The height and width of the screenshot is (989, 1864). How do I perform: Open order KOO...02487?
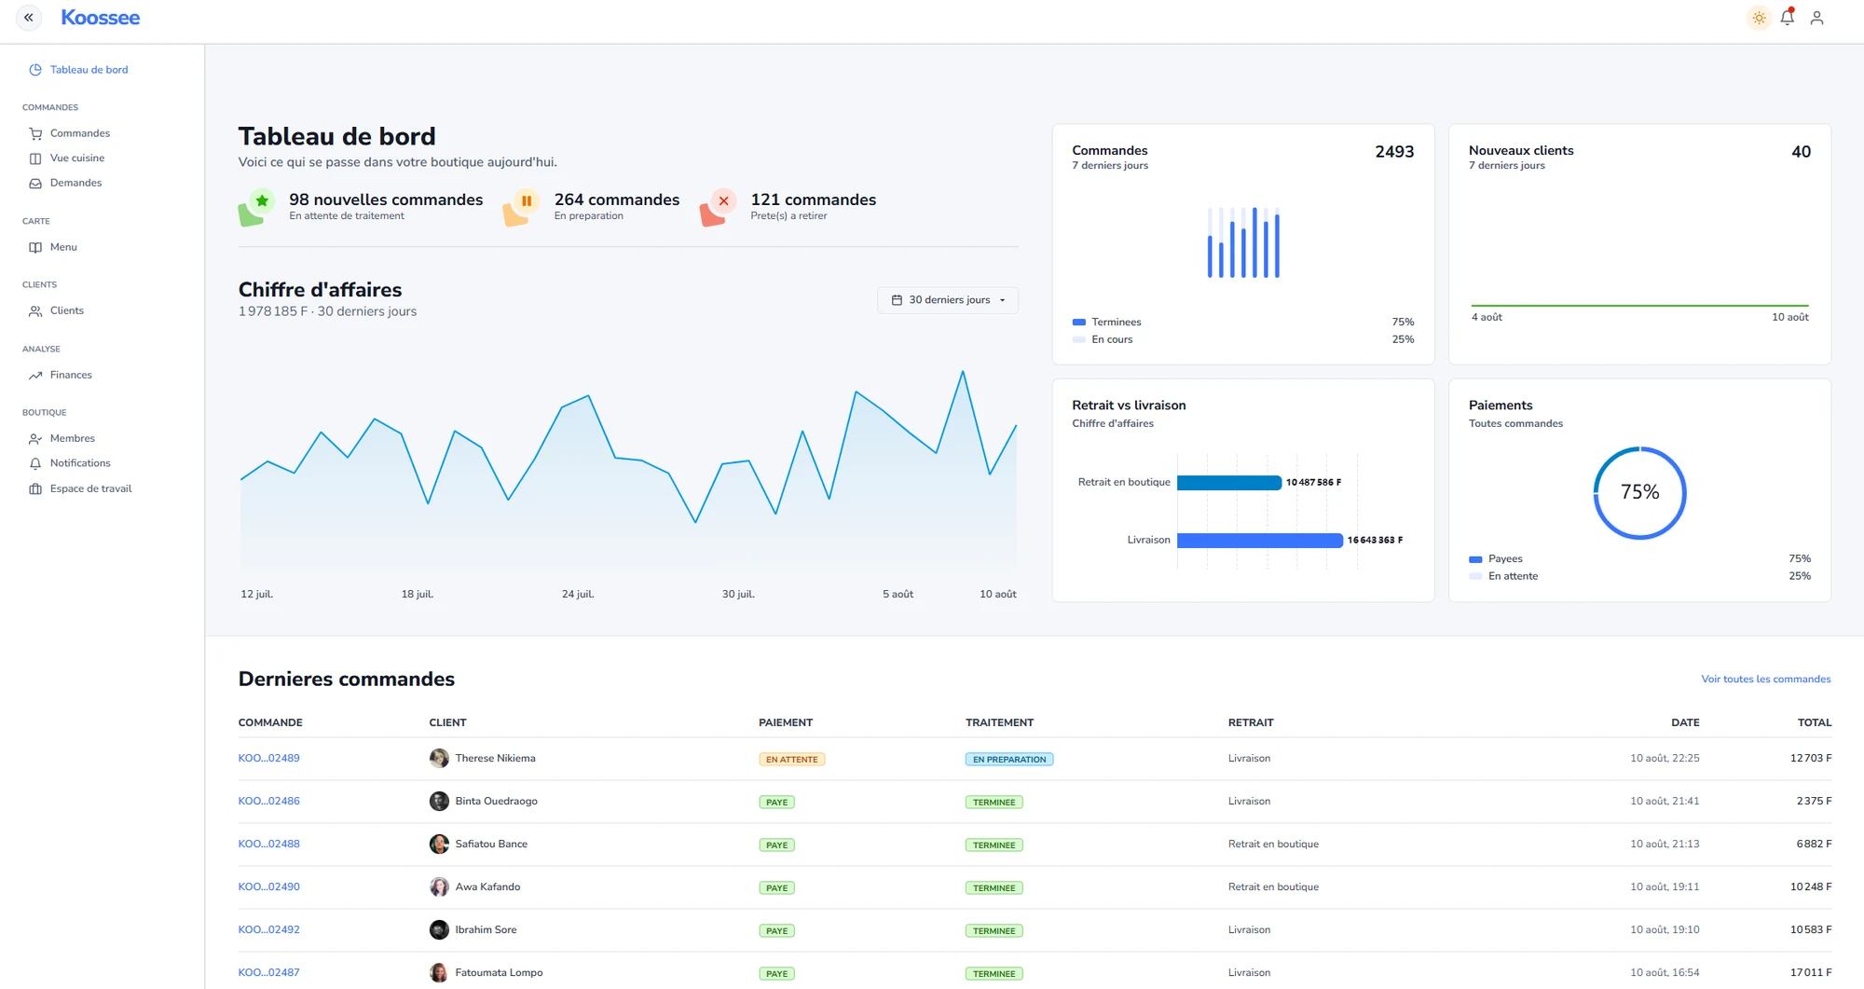tap(268, 972)
